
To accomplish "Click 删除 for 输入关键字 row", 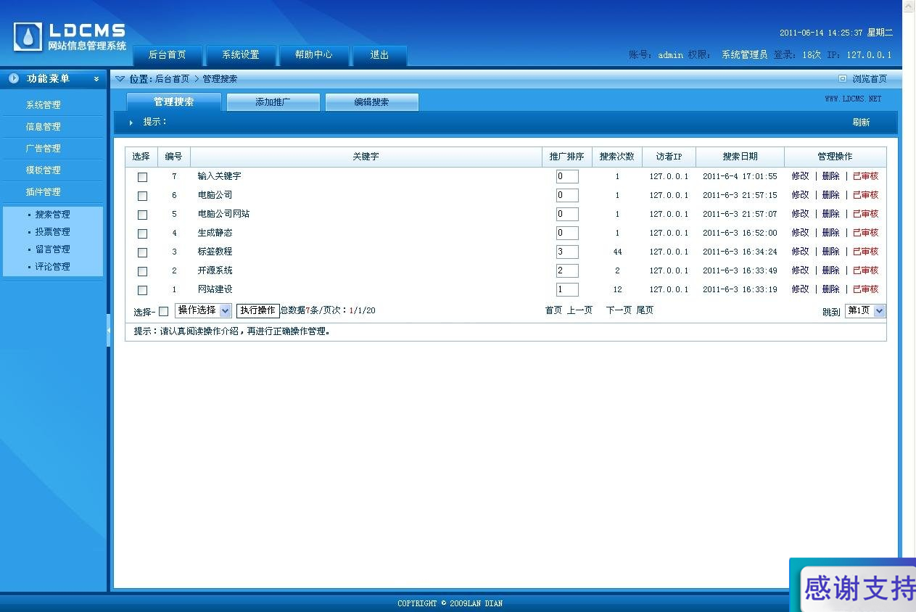I will pyautogui.click(x=830, y=176).
